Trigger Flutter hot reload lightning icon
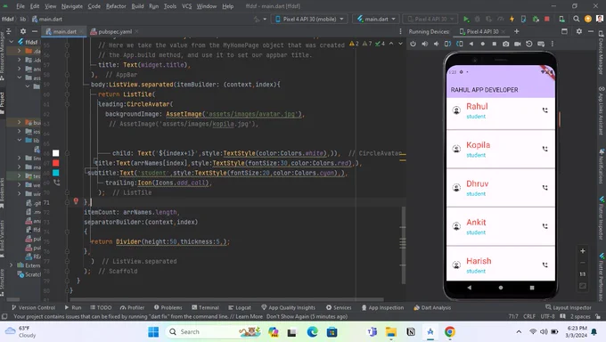The width and height of the screenshot is (606, 342). pyautogui.click(x=512, y=19)
